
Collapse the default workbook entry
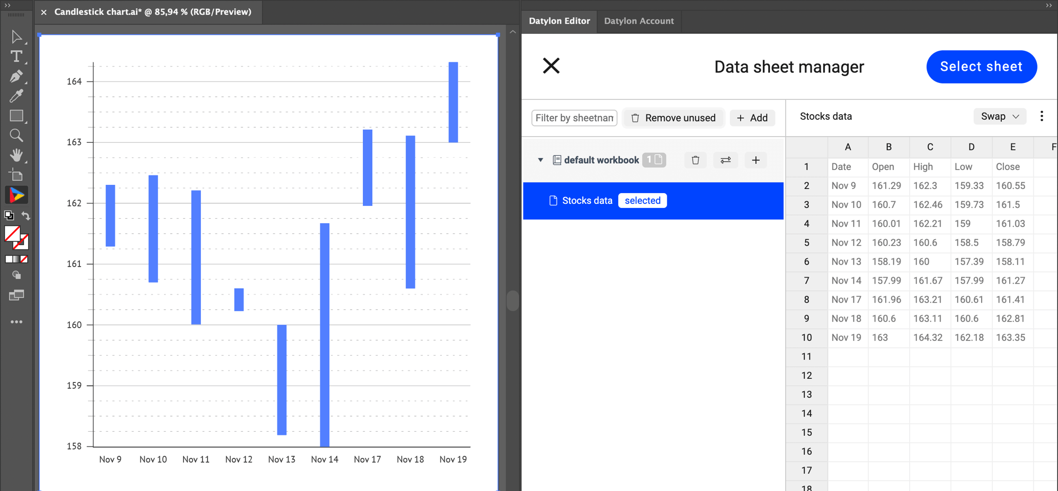point(540,160)
